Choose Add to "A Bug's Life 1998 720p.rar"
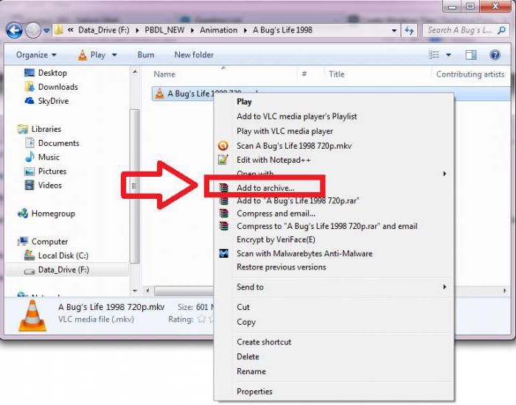 click(x=298, y=200)
